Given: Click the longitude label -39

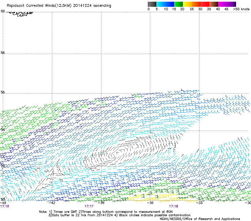Looking at the screenshot, I should tap(101, 203).
